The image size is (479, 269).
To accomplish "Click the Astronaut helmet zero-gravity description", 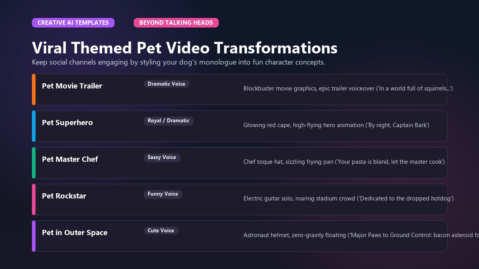I will 361,235.
